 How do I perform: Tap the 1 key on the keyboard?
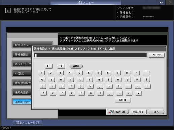tap(41, 73)
